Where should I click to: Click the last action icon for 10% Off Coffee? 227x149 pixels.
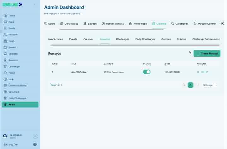207,72
